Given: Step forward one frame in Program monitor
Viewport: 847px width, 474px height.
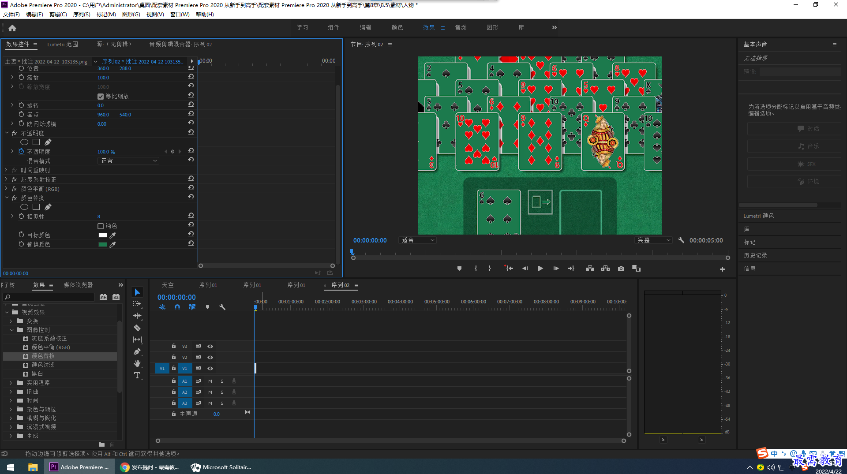Looking at the screenshot, I should (x=556, y=269).
